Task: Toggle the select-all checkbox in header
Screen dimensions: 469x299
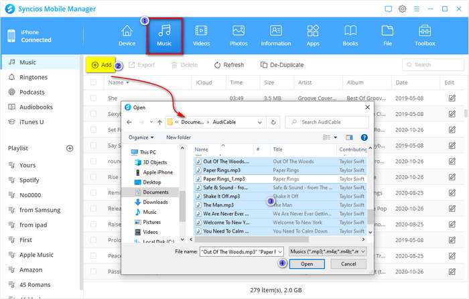Action: tap(94, 82)
